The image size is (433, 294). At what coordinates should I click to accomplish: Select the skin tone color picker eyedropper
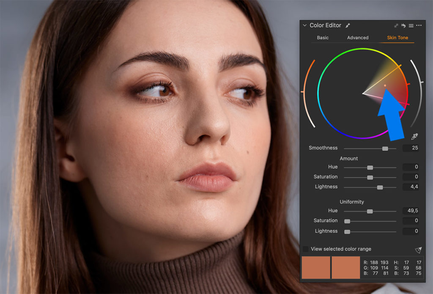(414, 135)
